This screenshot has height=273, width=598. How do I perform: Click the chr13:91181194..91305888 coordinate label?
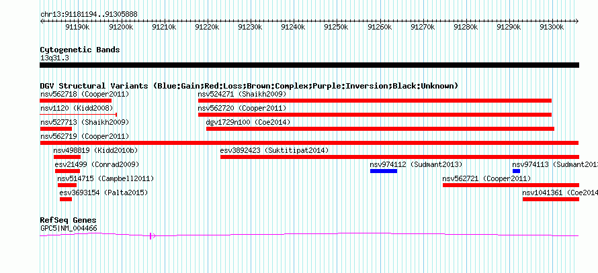tap(89, 14)
